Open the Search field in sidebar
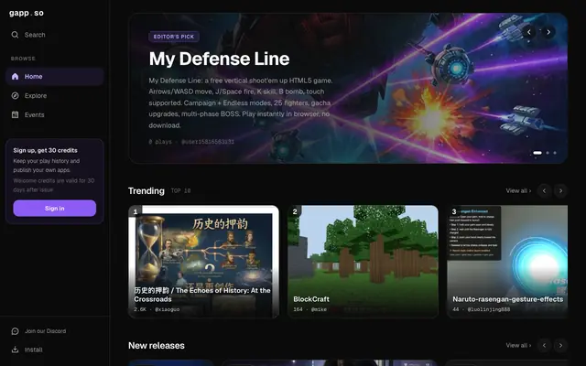Viewport: 586px width, 366px height. click(55, 35)
